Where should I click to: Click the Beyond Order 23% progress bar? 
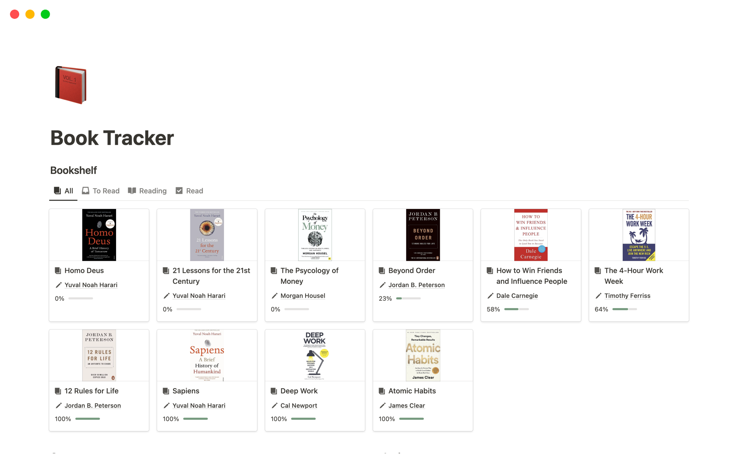[408, 298]
